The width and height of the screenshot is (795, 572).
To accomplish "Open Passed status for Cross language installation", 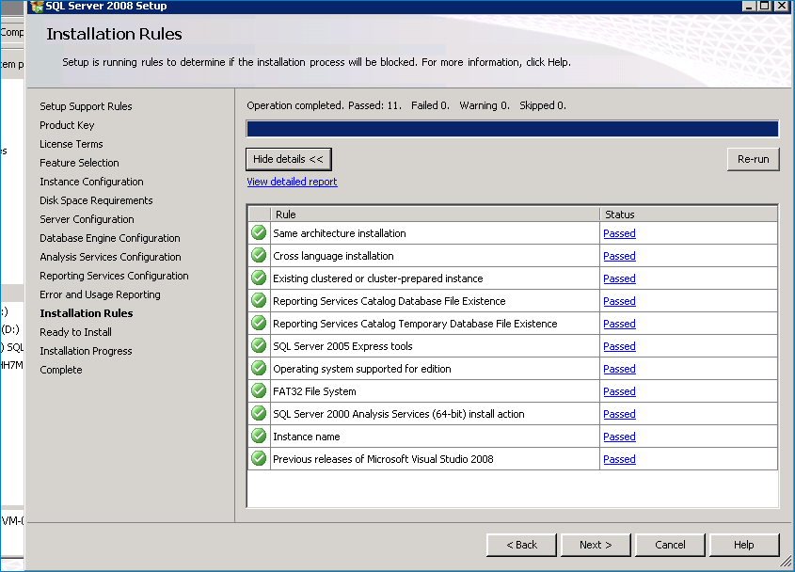I will 619,256.
